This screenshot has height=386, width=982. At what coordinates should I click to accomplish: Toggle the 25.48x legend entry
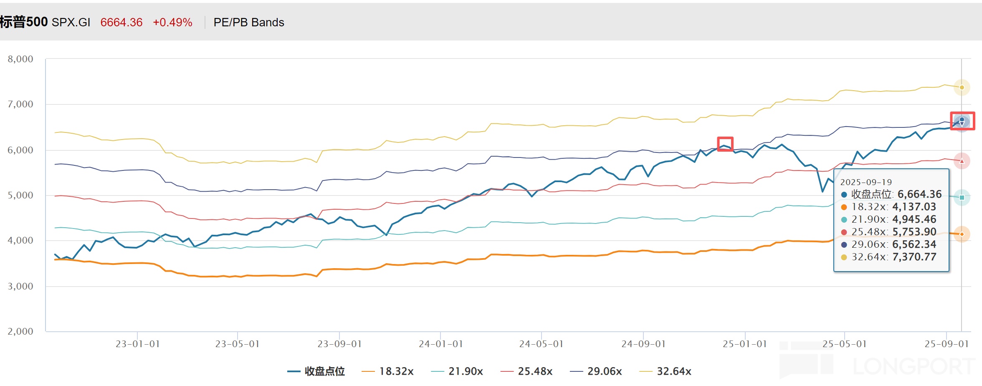(x=526, y=371)
